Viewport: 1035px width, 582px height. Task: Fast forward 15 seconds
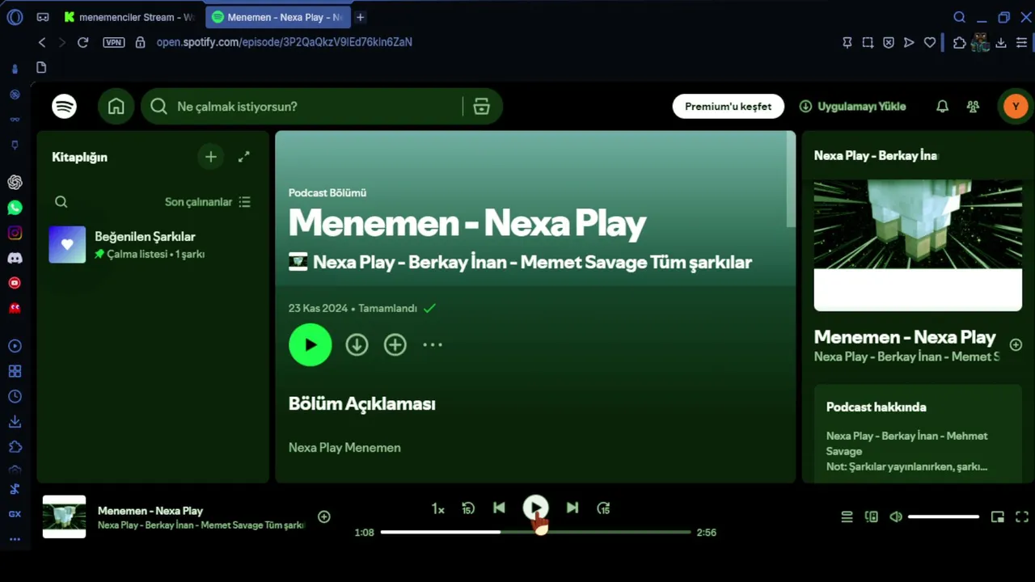603,508
